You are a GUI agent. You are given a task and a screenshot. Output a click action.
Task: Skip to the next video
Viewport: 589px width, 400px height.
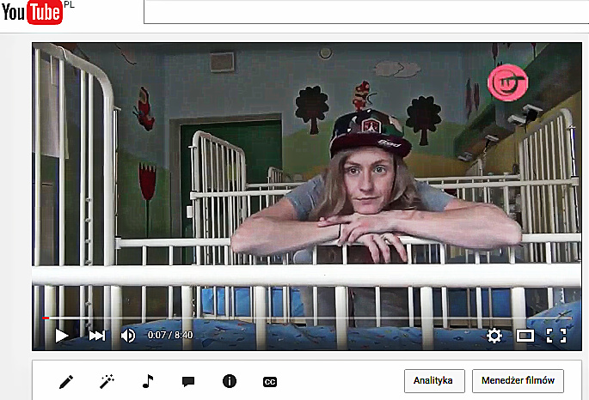(97, 336)
